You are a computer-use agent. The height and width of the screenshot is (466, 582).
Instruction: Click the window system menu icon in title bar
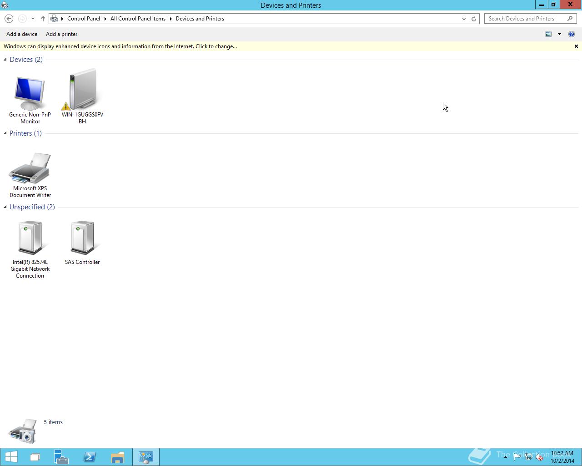[x=5, y=5]
